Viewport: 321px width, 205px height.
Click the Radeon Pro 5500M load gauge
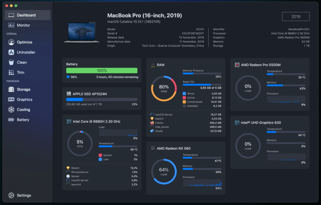[248, 88]
